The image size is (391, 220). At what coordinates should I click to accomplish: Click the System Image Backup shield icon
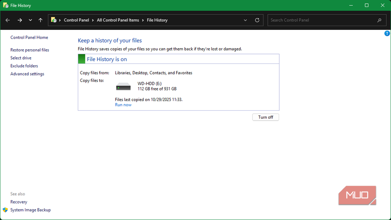(5, 210)
